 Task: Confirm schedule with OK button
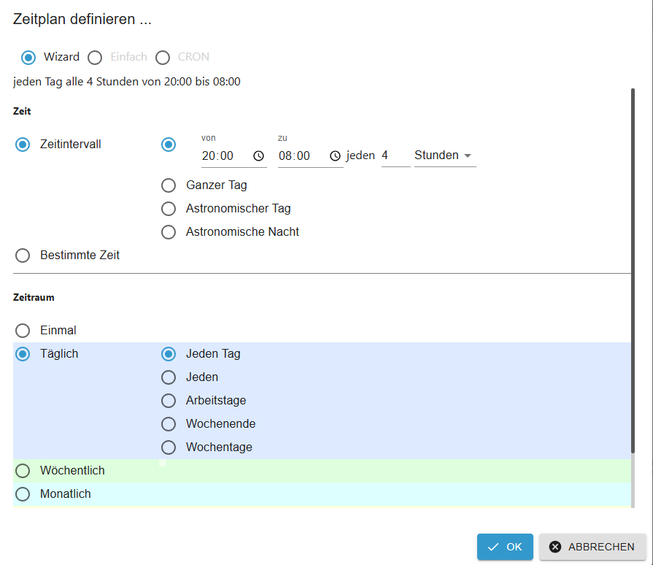(x=505, y=547)
